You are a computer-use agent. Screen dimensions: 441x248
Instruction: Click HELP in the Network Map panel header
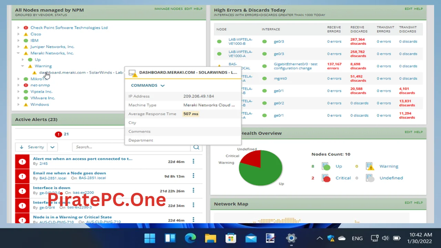pyautogui.click(x=418, y=203)
